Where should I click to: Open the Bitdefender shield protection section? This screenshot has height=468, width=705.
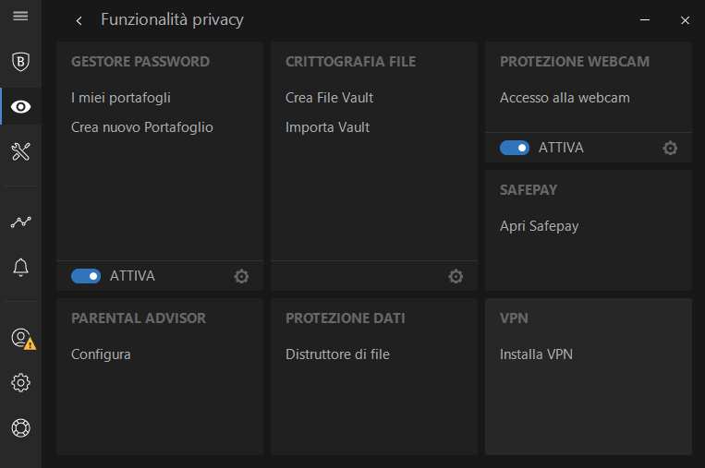20,62
